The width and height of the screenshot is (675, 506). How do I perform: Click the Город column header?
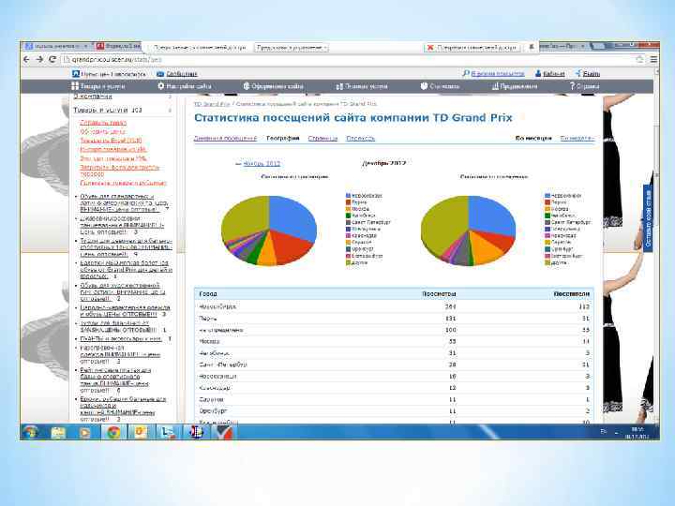(208, 294)
